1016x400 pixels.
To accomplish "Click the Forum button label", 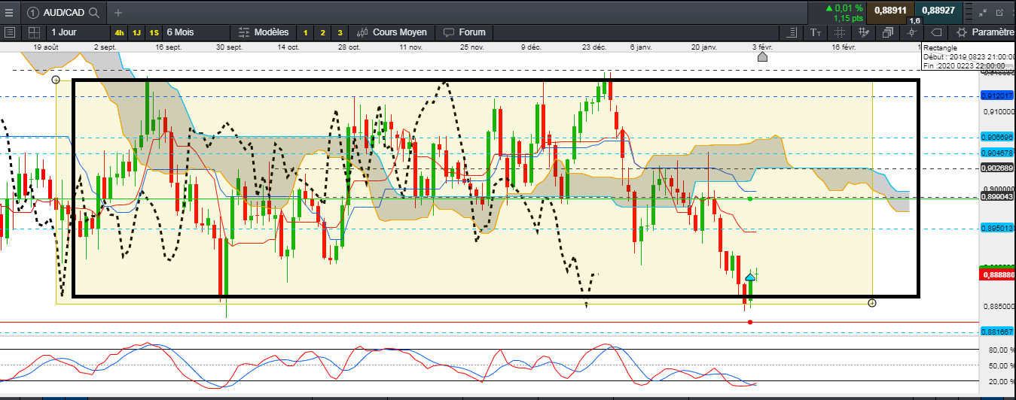I will (472, 32).
